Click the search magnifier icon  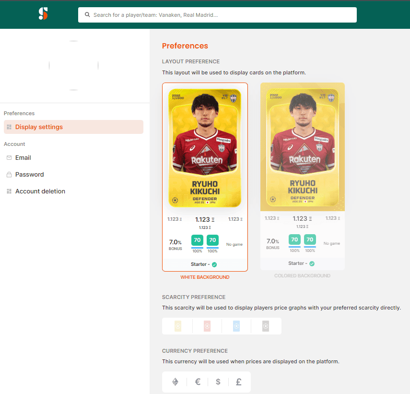pyautogui.click(x=87, y=15)
